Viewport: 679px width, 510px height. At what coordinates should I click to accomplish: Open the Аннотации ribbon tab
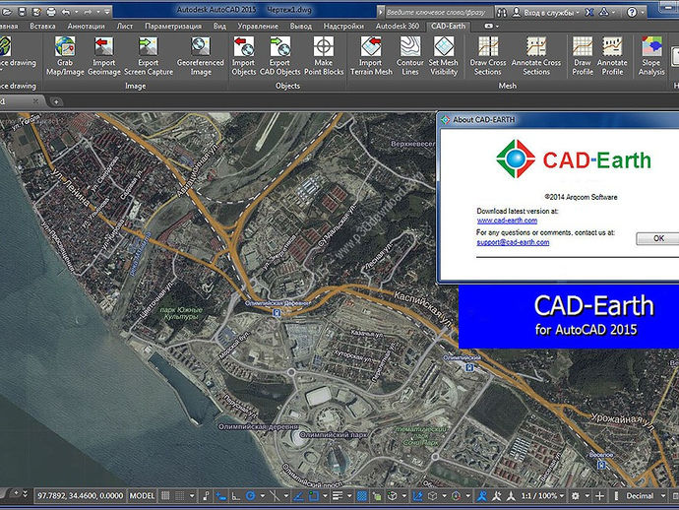coord(87,26)
